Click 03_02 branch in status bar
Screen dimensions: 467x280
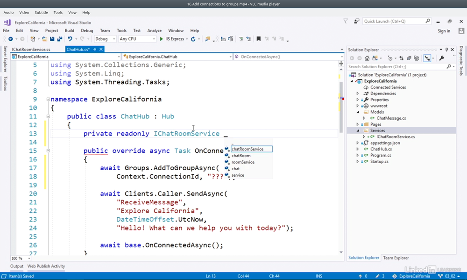[x=449, y=276]
